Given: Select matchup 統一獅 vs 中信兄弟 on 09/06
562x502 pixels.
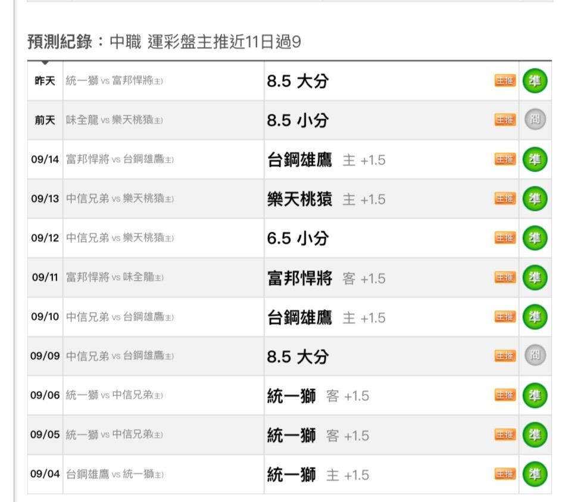Looking at the screenshot, I should click(x=114, y=395).
